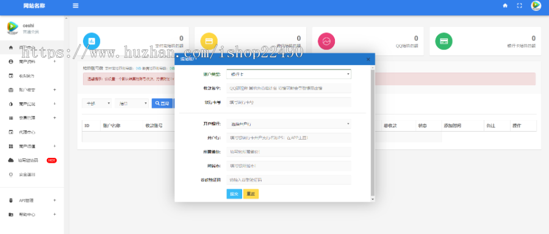Close the add-account dialog with X

click(x=368, y=59)
